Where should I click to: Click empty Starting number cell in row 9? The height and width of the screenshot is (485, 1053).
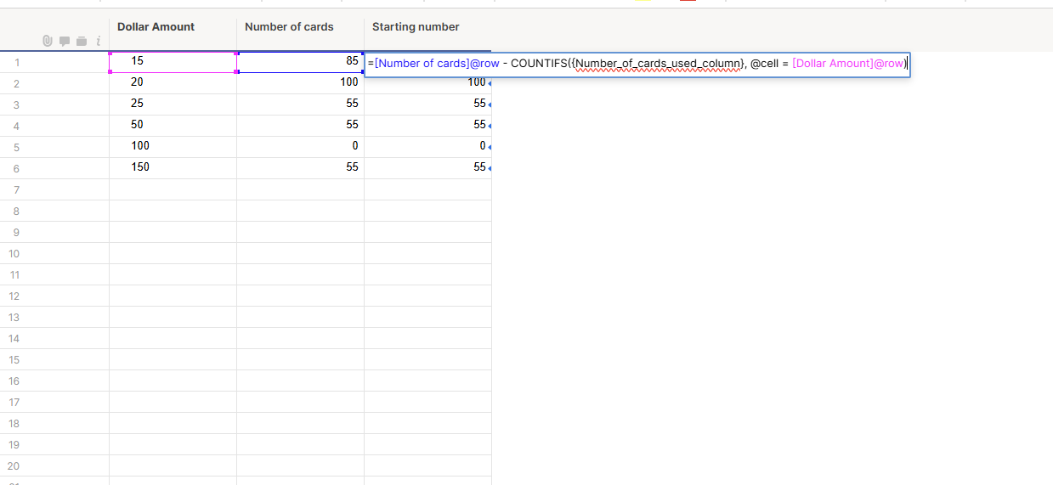coord(427,232)
